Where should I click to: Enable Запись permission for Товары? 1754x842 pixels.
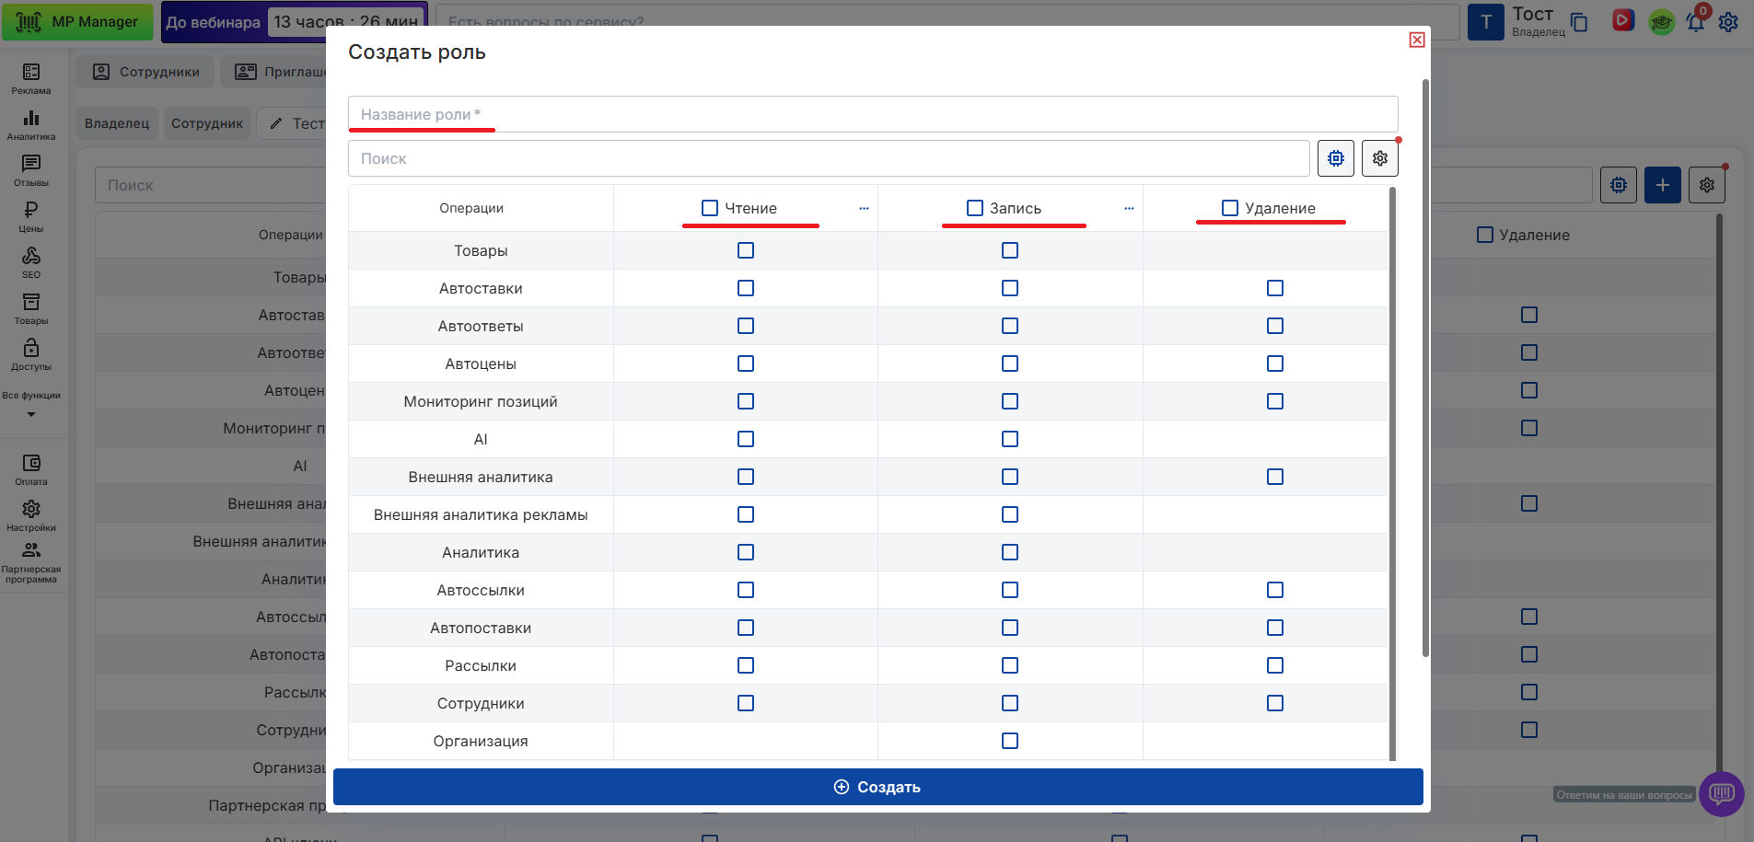click(1010, 250)
